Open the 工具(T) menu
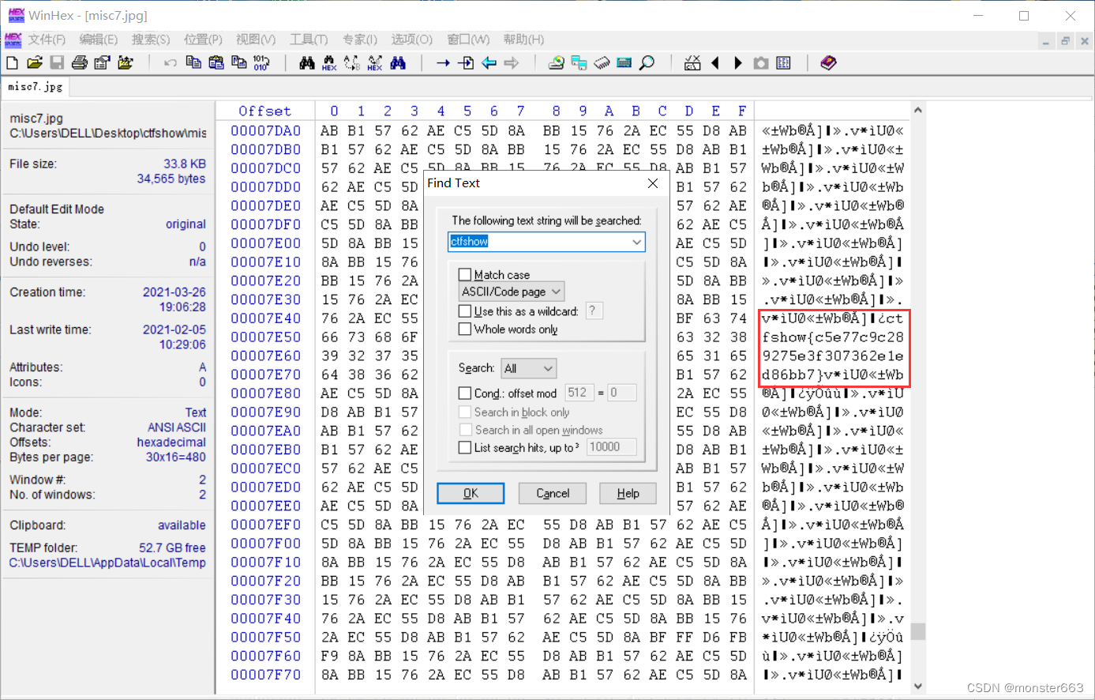 309,40
